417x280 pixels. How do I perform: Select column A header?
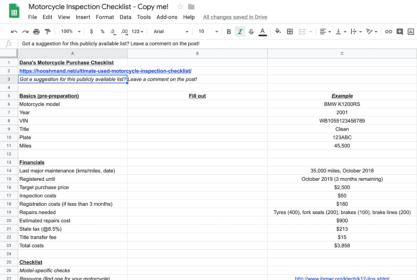click(x=73, y=53)
